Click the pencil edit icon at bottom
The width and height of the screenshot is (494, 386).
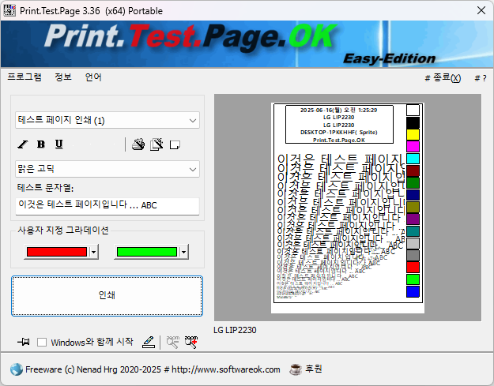(x=148, y=342)
